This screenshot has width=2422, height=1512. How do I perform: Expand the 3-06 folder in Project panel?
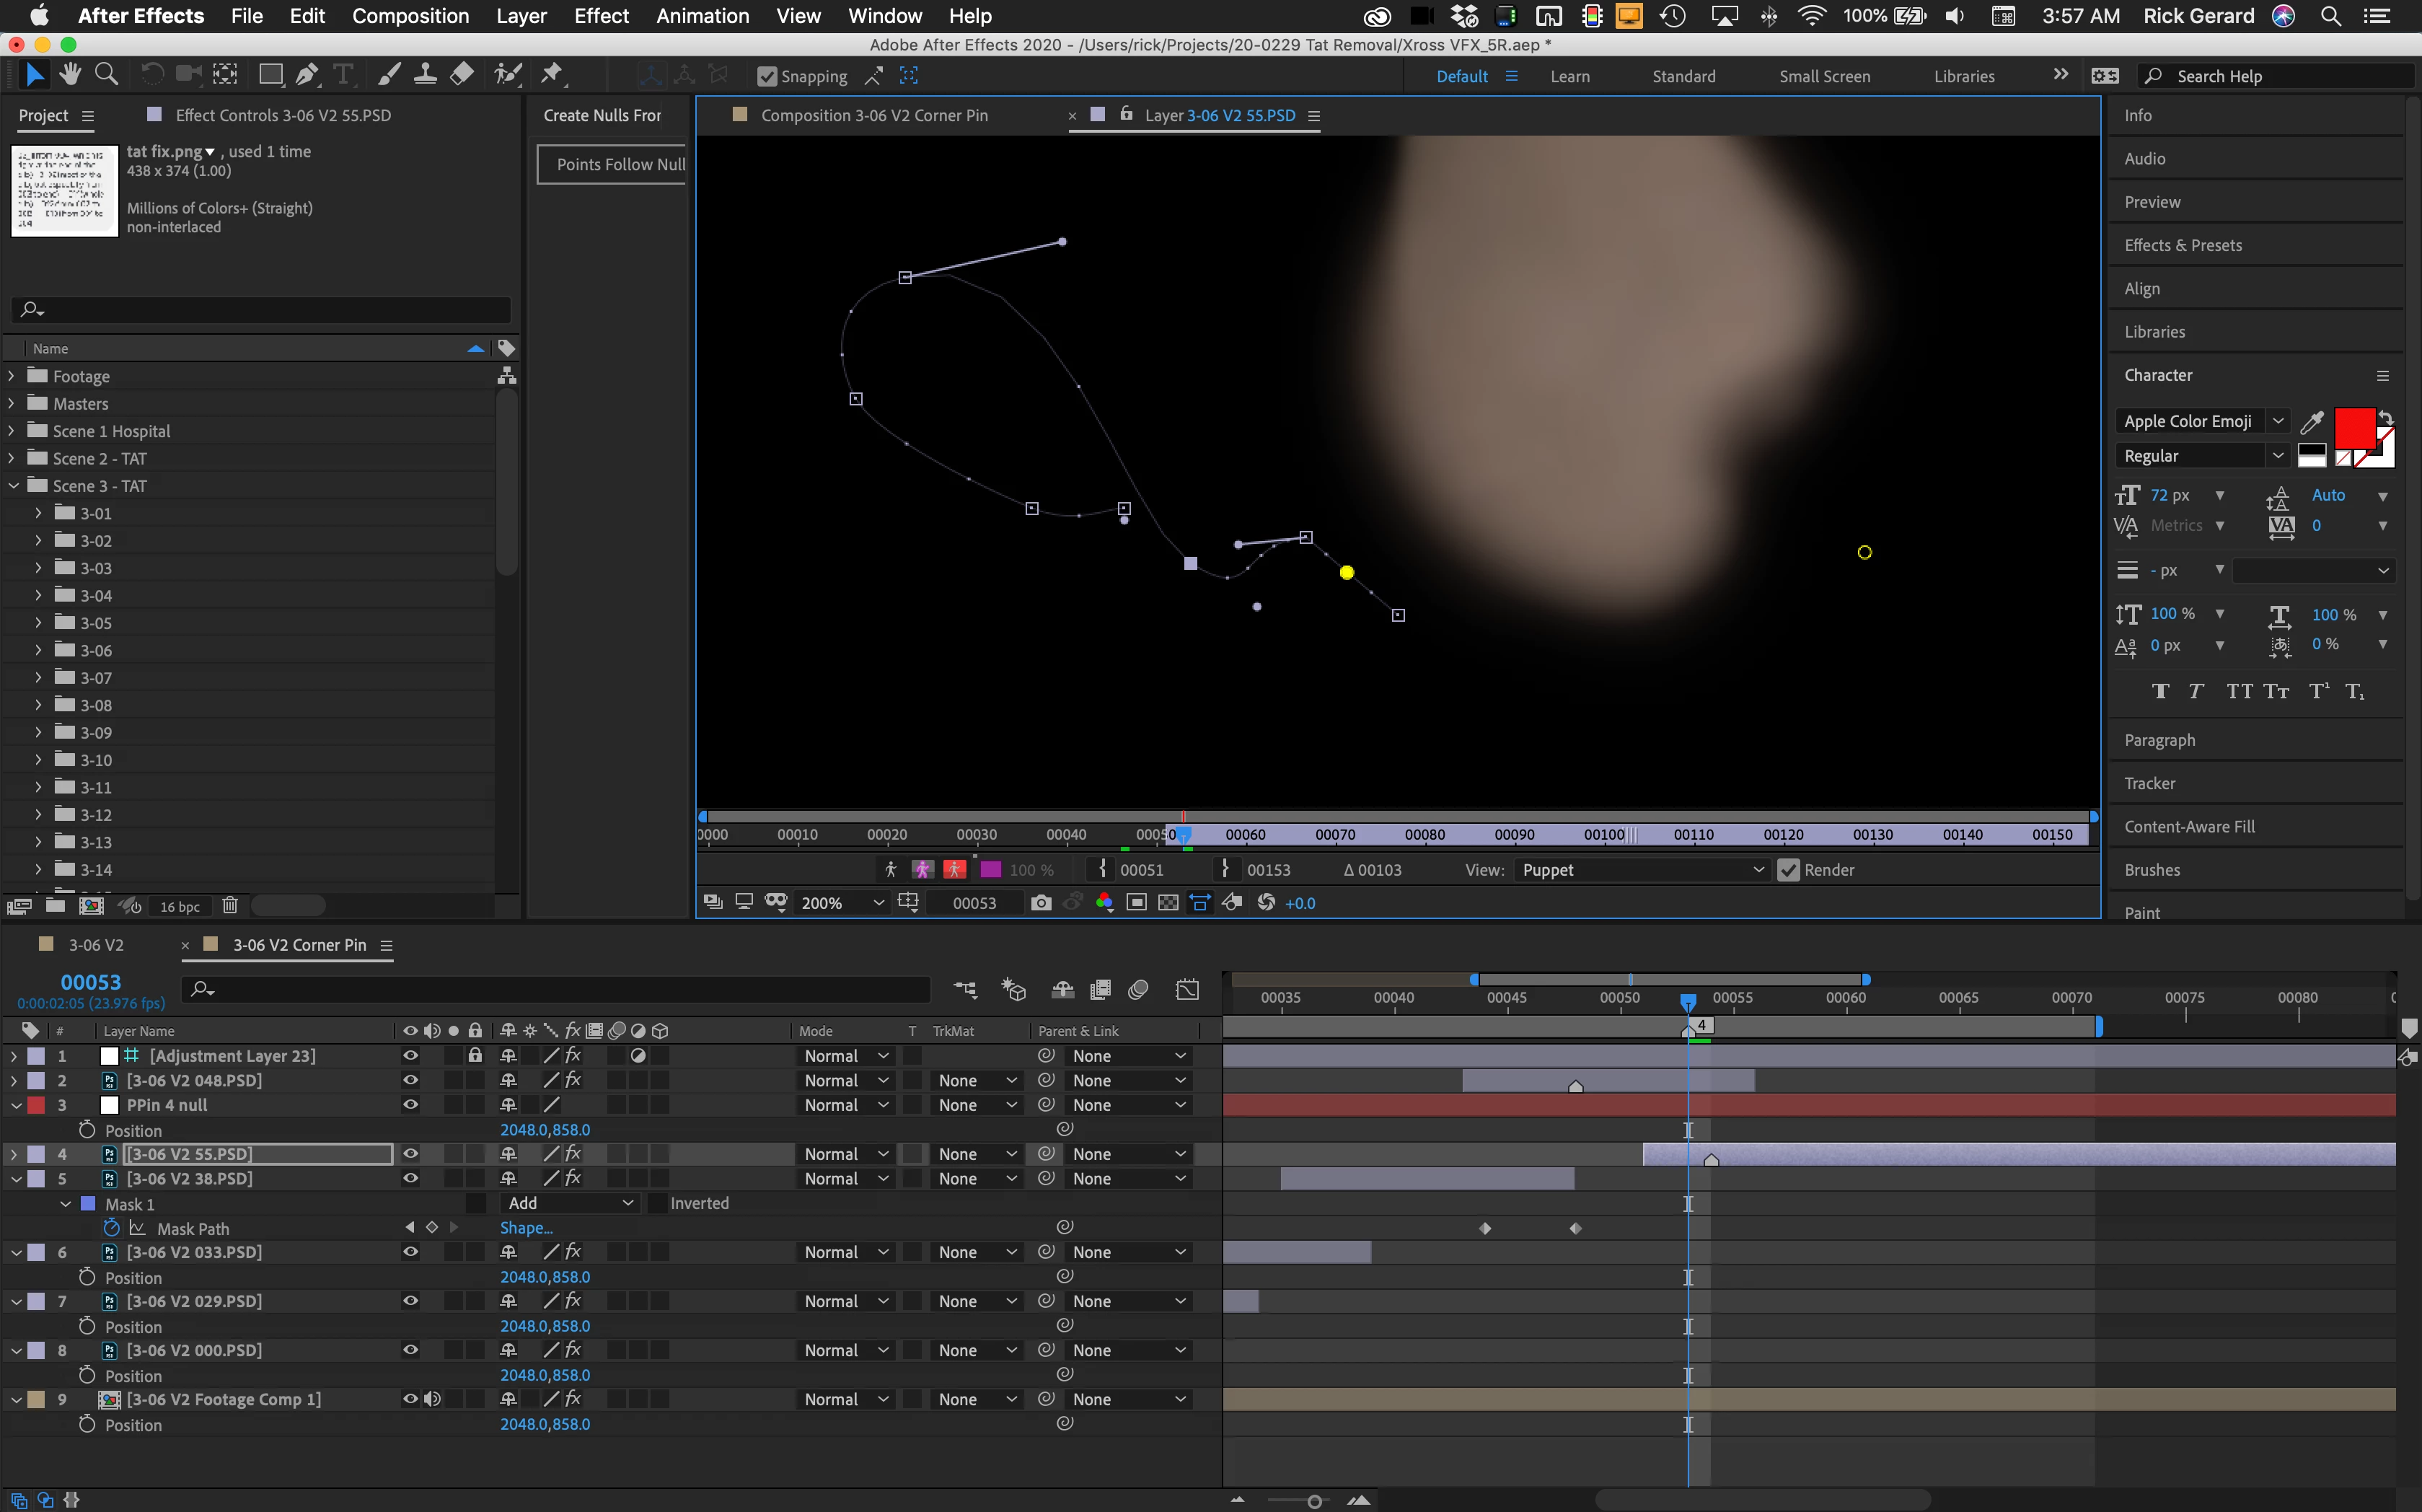click(39, 650)
